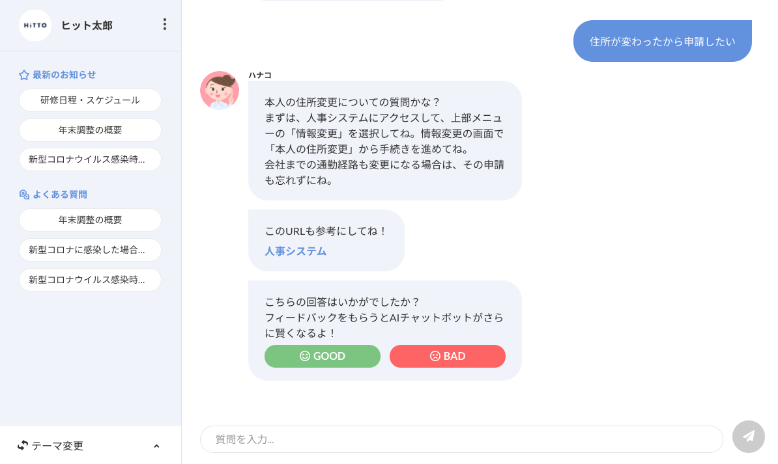Focus the 質問を入力 text field
Viewport: 778px width, 464px height.
pyautogui.click(x=461, y=439)
